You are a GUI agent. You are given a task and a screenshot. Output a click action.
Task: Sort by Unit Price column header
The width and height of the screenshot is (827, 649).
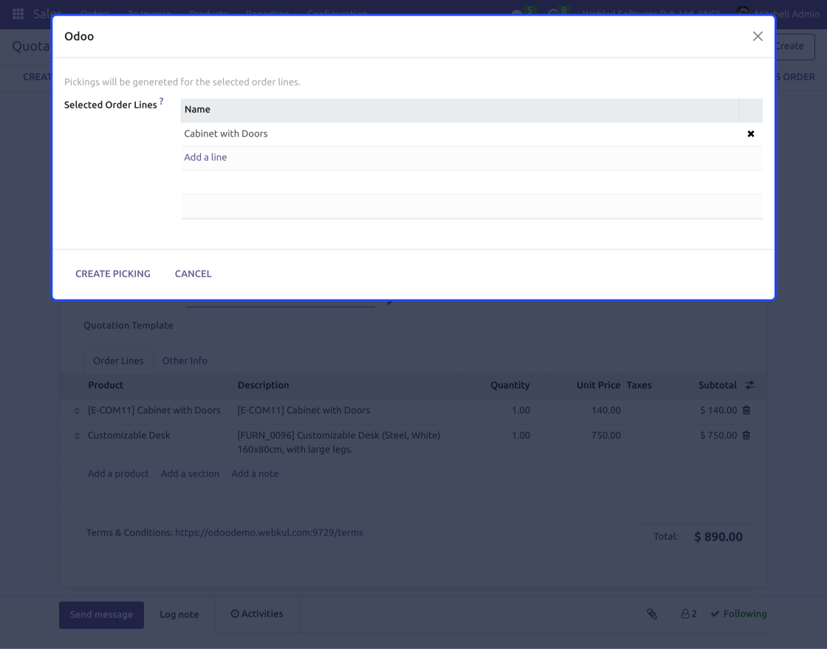point(598,385)
